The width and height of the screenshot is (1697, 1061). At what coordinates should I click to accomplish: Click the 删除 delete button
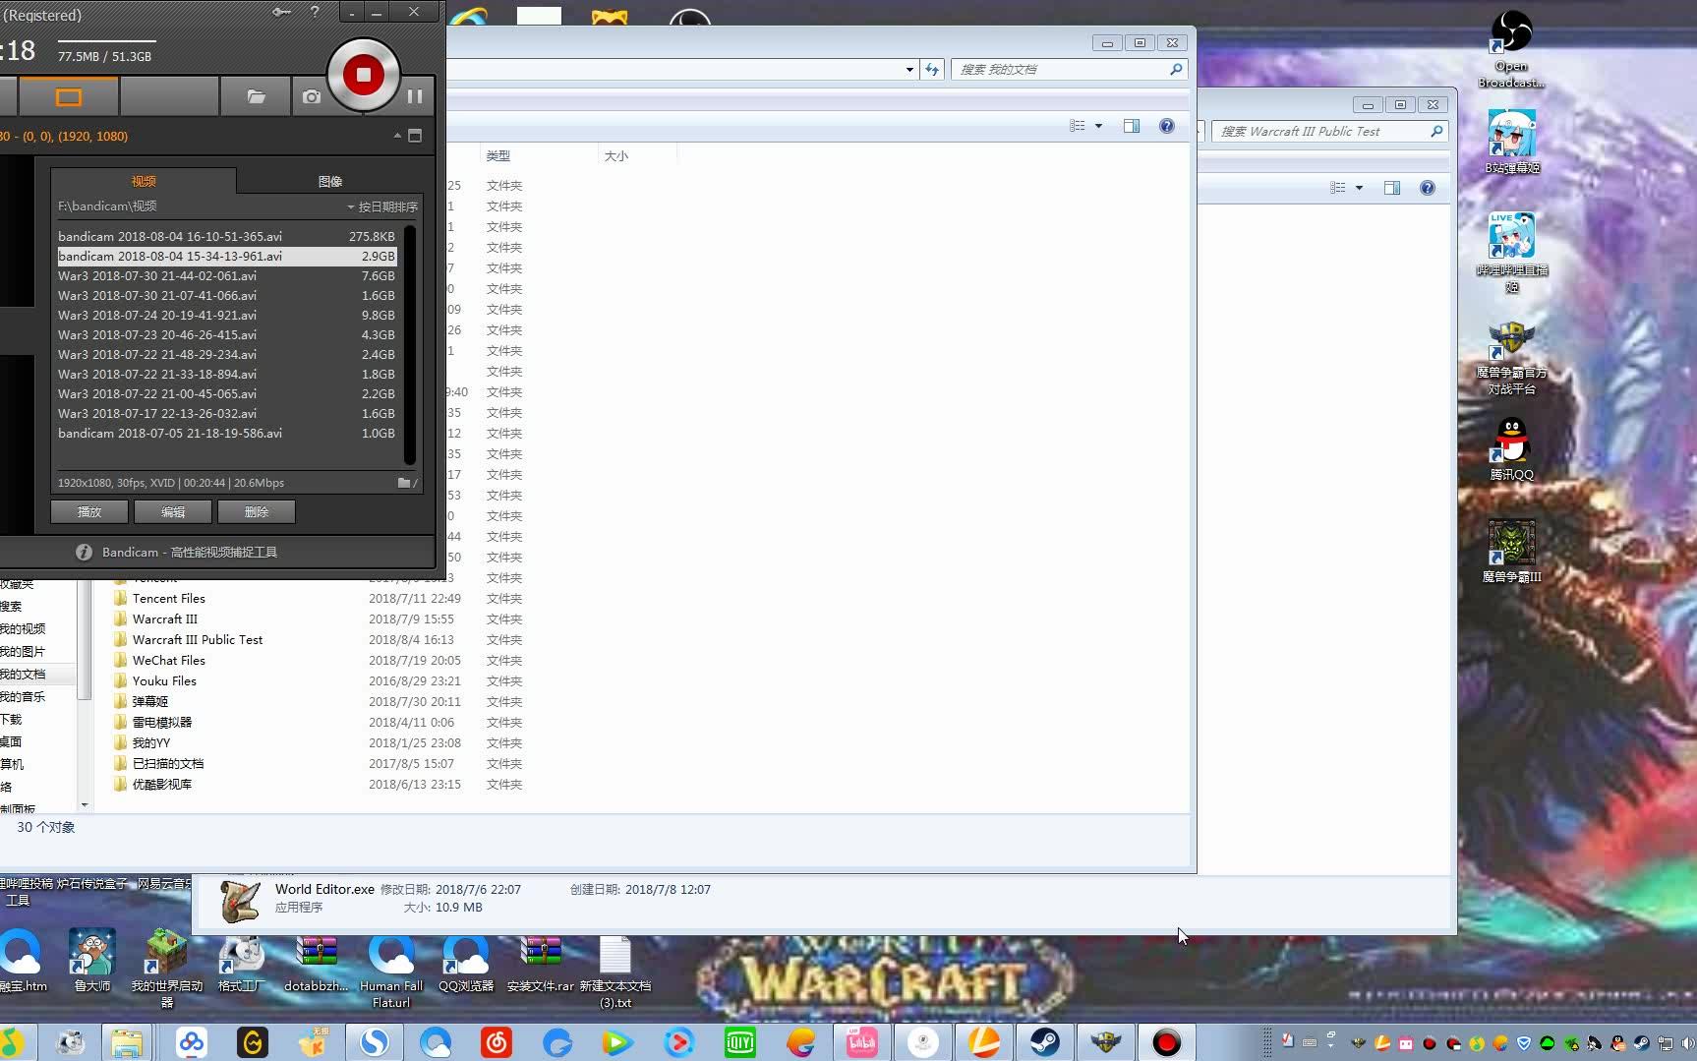click(257, 511)
